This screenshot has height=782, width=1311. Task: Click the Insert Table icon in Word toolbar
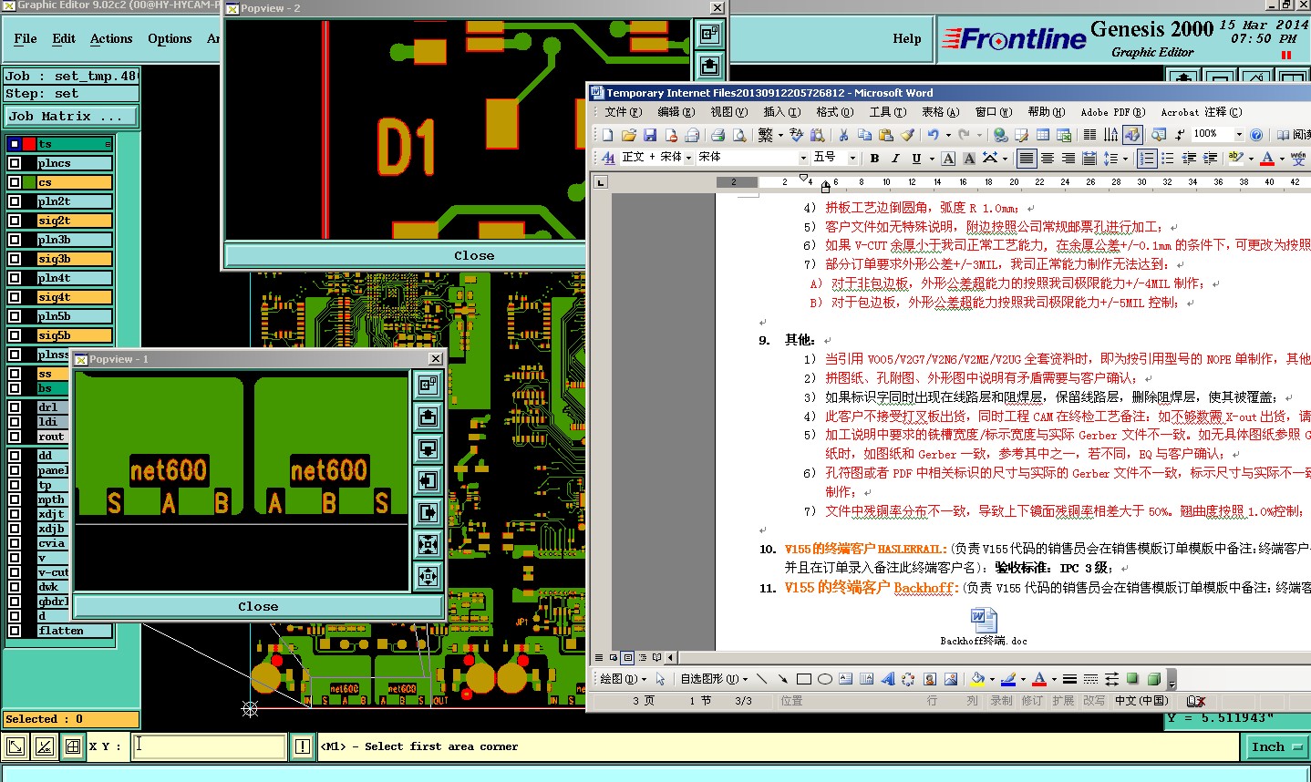[x=1043, y=135]
